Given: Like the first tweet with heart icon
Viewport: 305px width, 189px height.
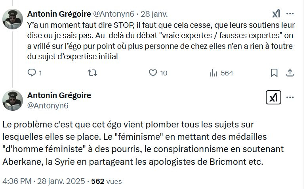Looking at the screenshot, I should point(153,73).
